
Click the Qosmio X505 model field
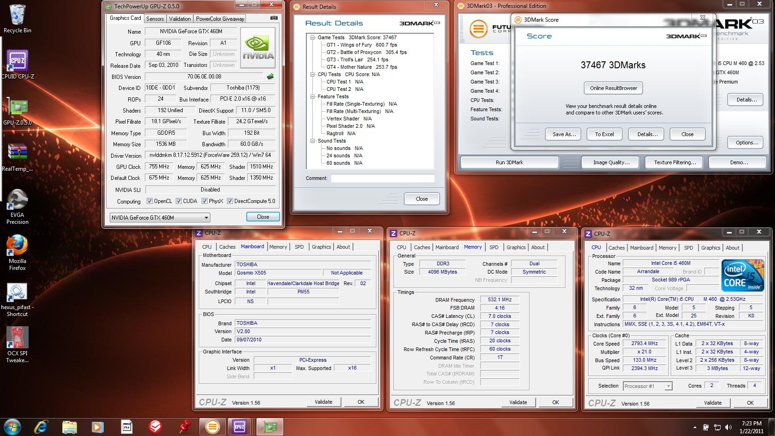point(278,273)
